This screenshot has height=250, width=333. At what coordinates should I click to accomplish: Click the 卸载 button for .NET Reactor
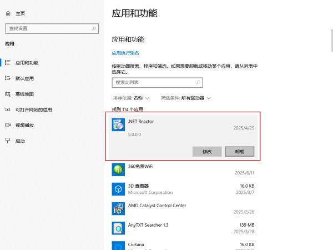tap(240, 152)
